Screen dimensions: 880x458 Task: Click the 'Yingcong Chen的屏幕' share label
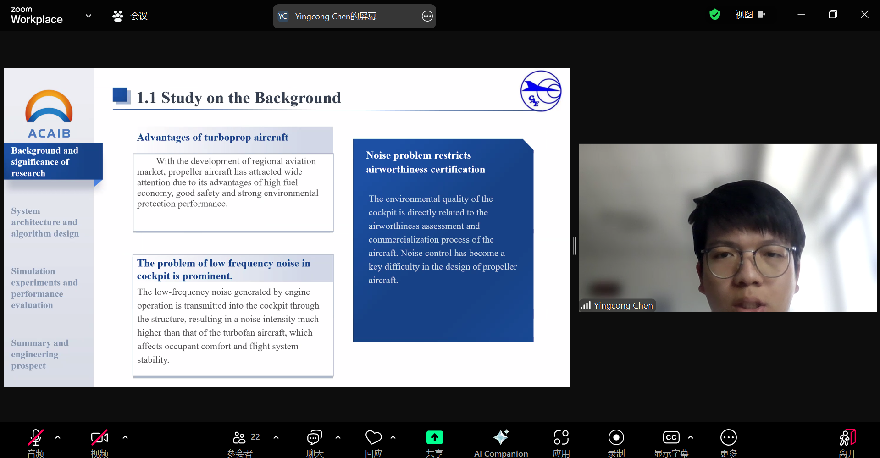(x=336, y=17)
